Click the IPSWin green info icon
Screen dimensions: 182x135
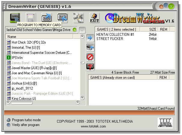pyautogui.click(x=9, y=58)
